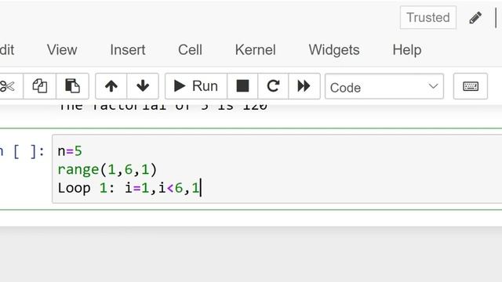This screenshot has width=502, height=282.
Task: Click the range(1,6,1) code line
Action: 107,169
